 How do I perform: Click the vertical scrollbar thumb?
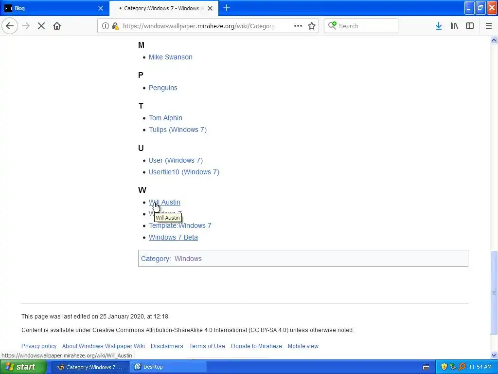494,293
